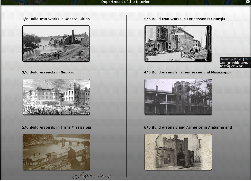Select '4/6 Build Arsenals in Tennessee and Mississippi'
The height and width of the screenshot is (181, 251).
187,72
